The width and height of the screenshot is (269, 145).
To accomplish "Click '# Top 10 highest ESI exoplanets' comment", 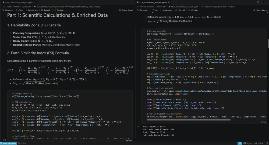I will pos(165,114).
